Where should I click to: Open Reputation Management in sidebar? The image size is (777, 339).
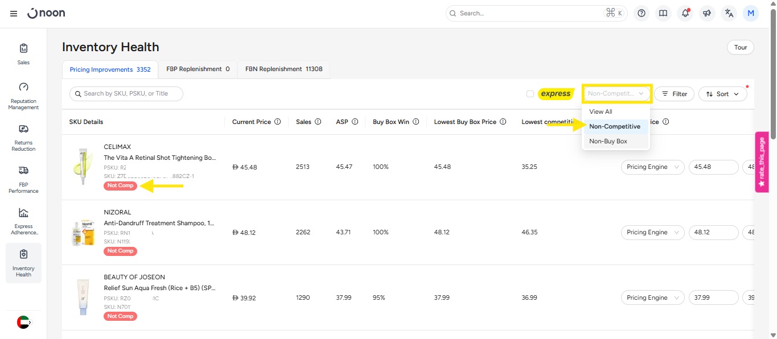[23, 95]
